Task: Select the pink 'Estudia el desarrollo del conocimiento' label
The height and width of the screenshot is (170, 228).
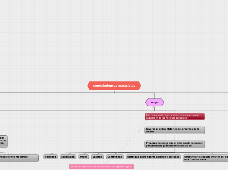Action: (x=101, y=167)
